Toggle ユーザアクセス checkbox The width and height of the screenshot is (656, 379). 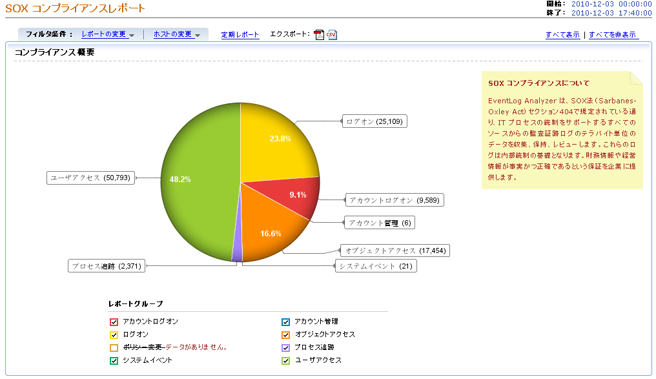286,360
